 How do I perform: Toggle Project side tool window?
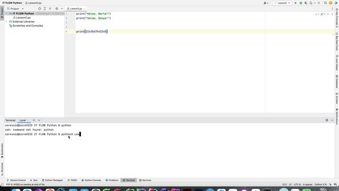[x=2, y=13]
